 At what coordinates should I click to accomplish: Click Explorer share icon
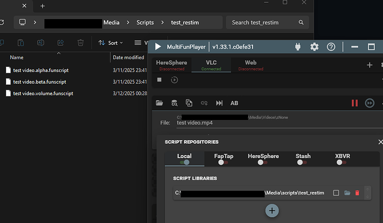coord(61,43)
